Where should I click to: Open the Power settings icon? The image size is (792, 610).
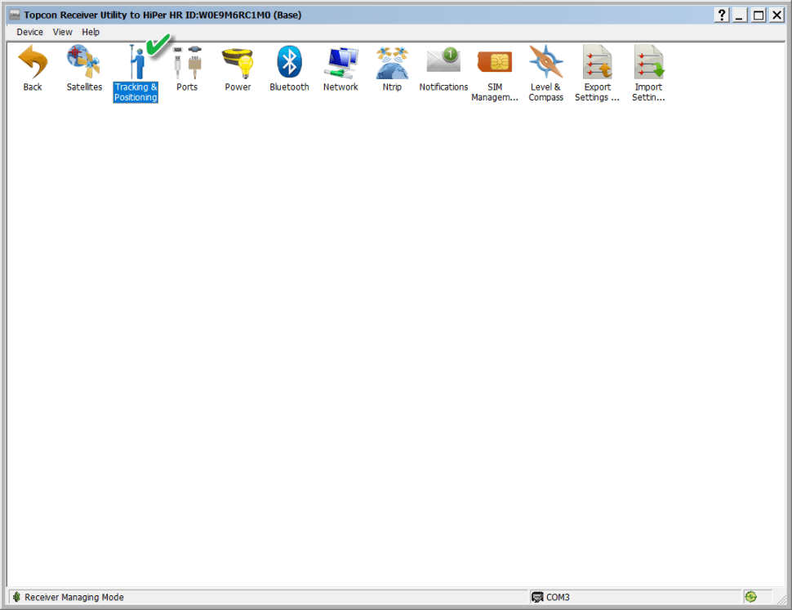(238, 63)
